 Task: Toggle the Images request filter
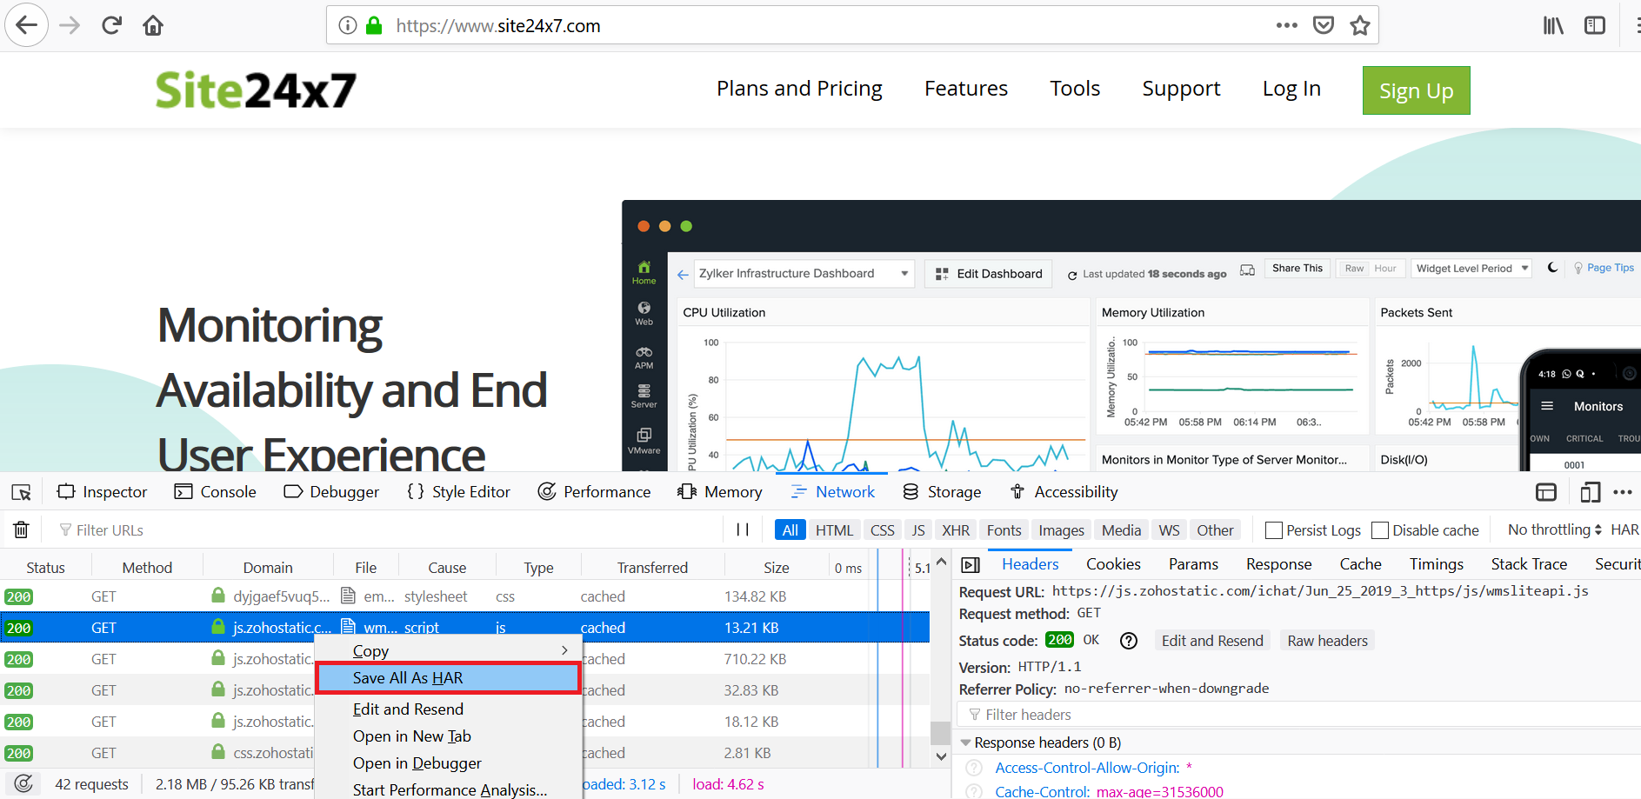(x=1062, y=530)
